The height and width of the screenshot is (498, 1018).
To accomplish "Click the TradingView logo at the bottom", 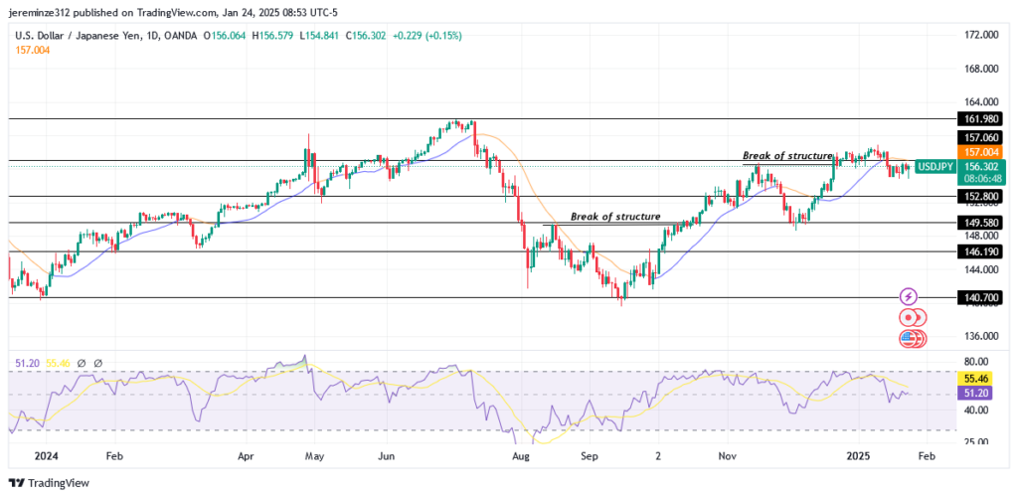I will (x=49, y=483).
